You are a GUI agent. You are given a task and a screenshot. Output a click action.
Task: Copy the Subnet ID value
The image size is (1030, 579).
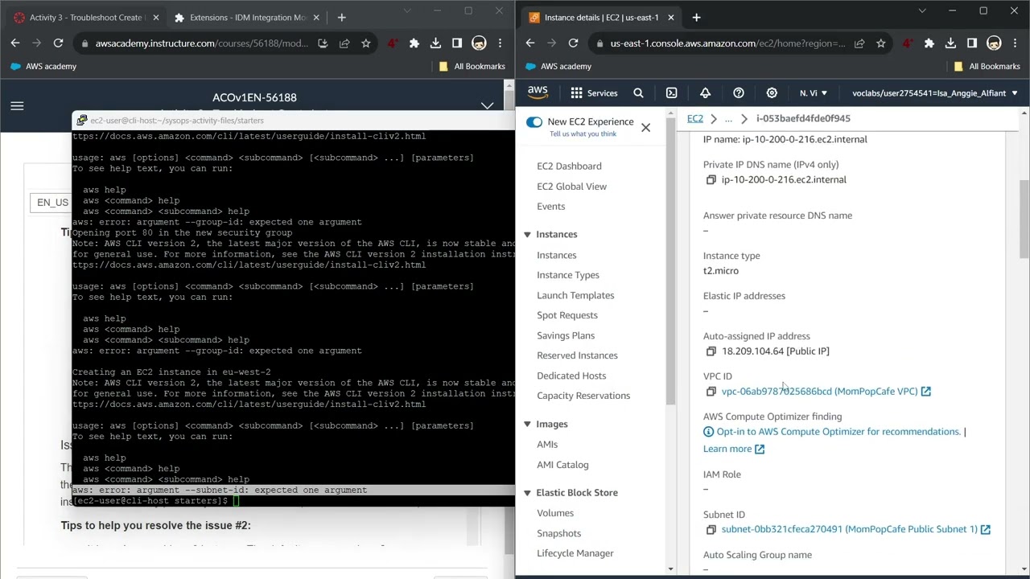click(711, 529)
